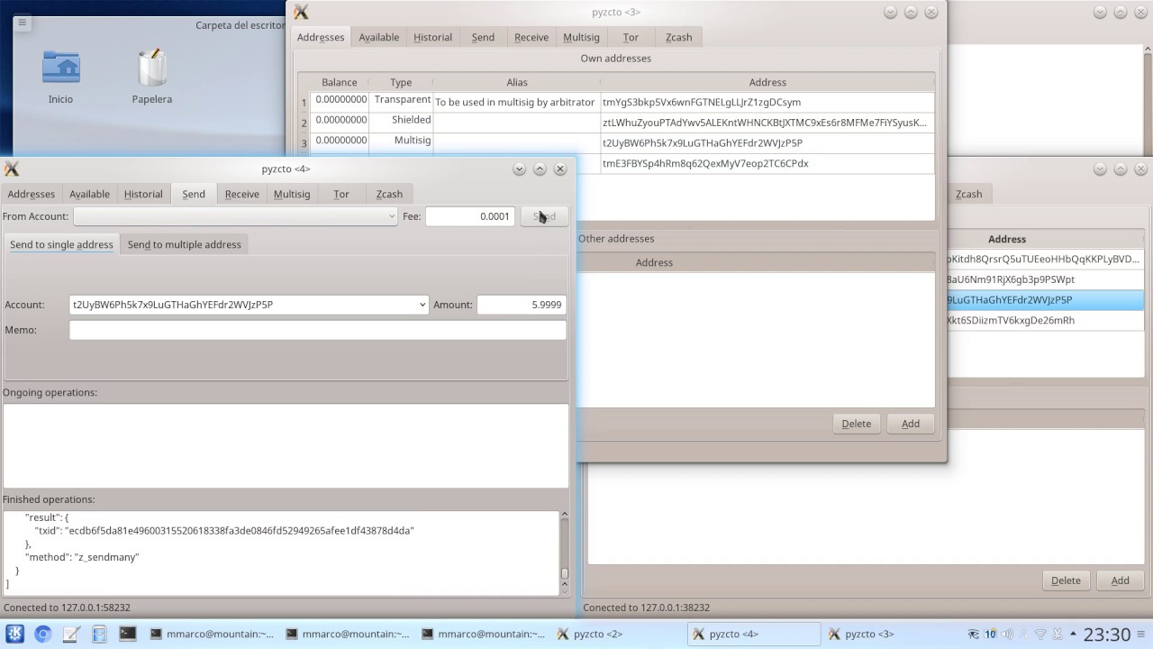Go to the Receive tab in pyzcto <4>
Screen dimensions: 1153x649
tap(241, 194)
